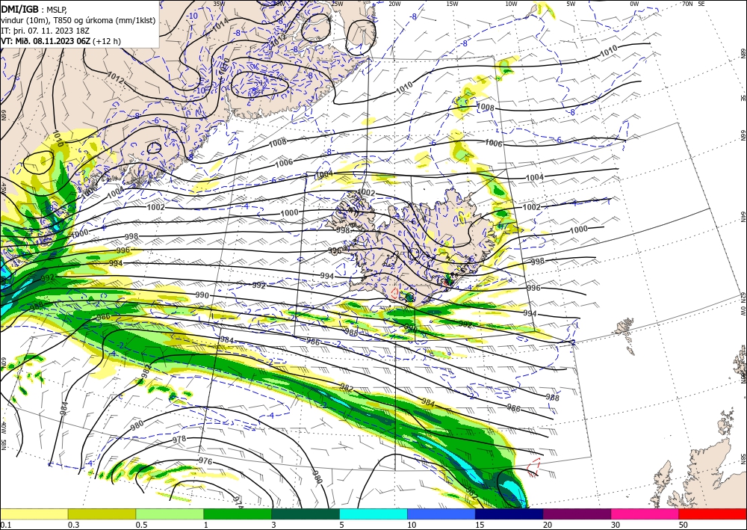Click the '0.5' legend value label
The width and height of the screenshot is (747, 530).
coord(141,525)
